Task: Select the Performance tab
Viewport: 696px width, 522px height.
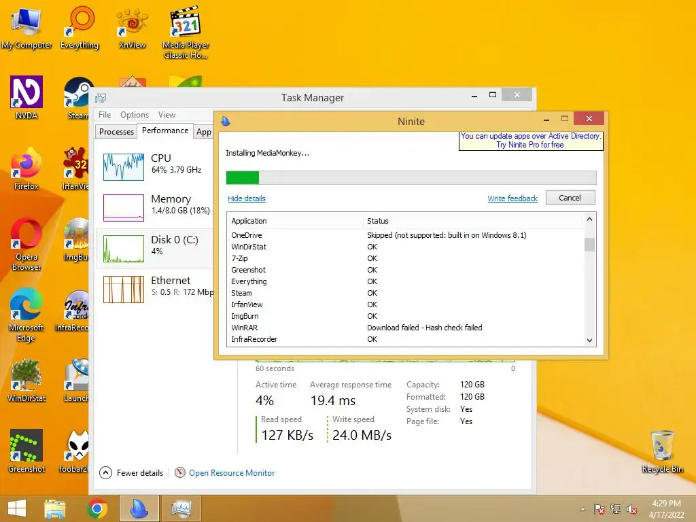Action: point(165,130)
